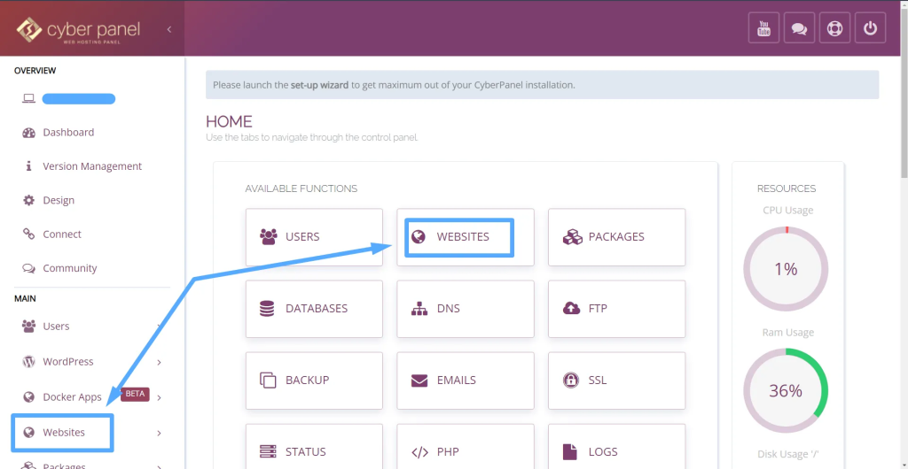Go to Dashboard in sidebar
Screen dimensions: 908x469
(68, 133)
